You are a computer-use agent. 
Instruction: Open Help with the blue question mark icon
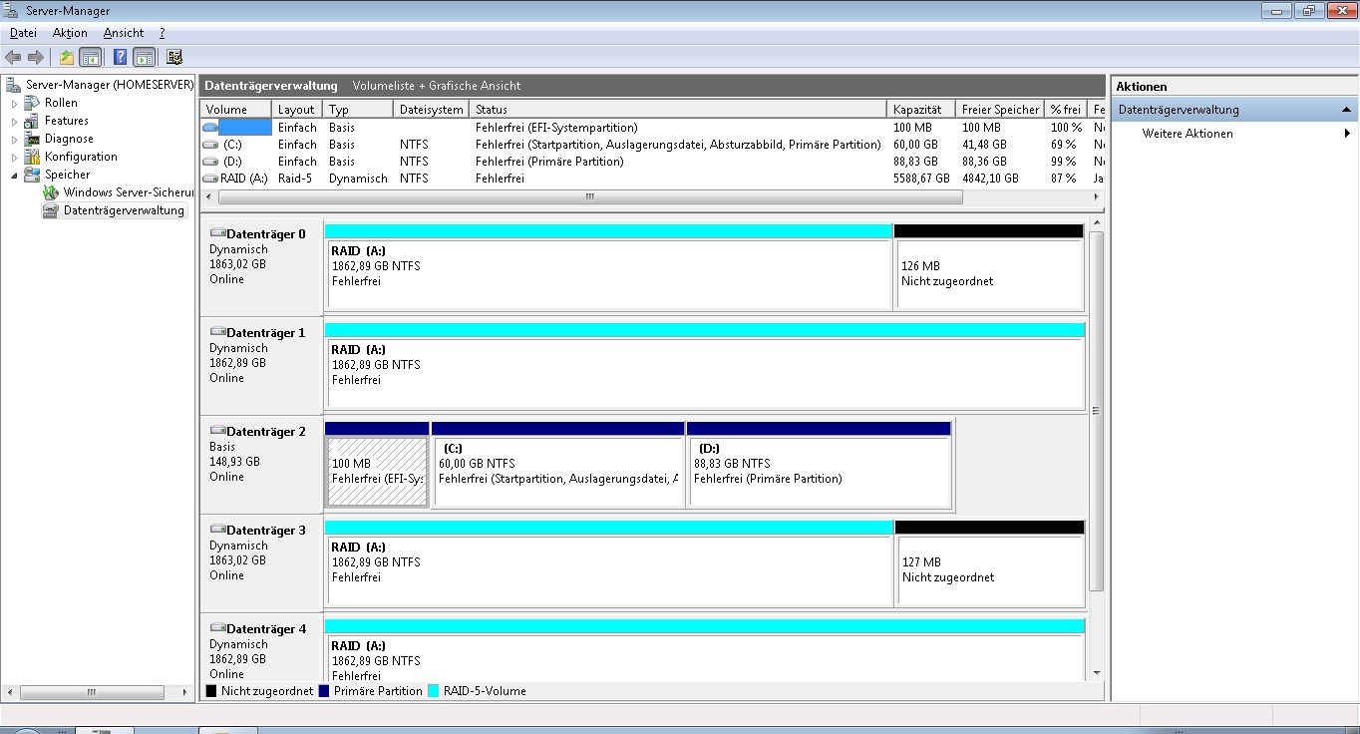[x=120, y=57]
